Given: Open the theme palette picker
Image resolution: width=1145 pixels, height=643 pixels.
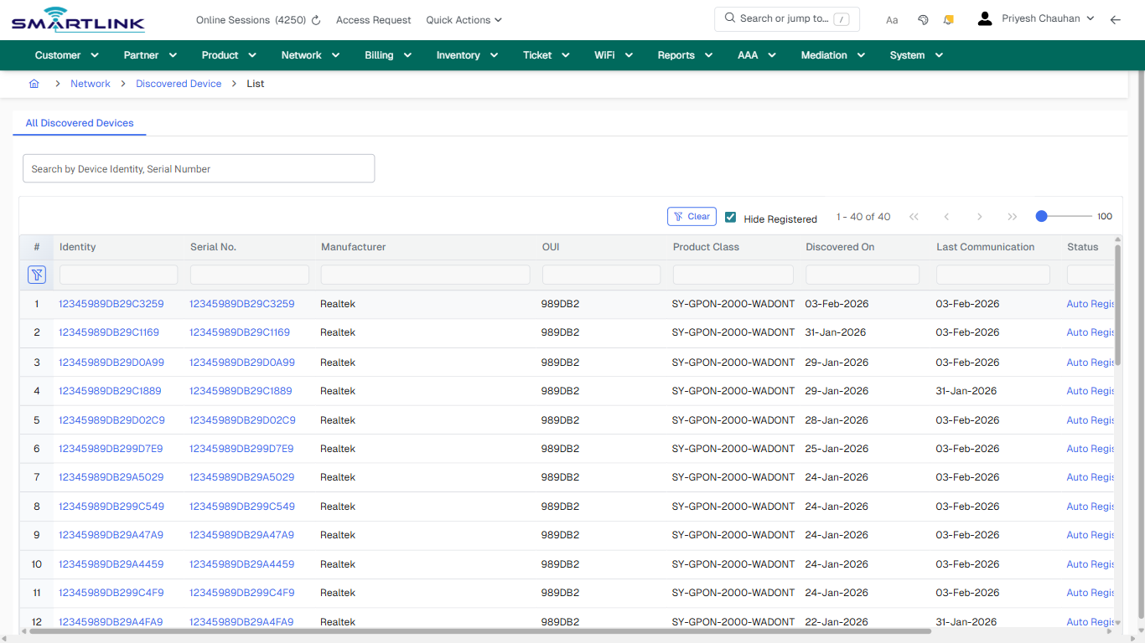Looking at the screenshot, I should 922,19.
